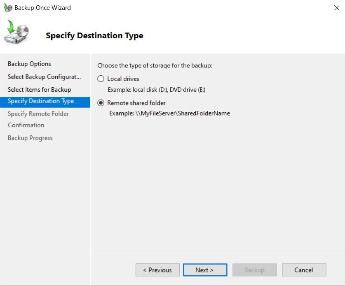Image resolution: width=345 pixels, height=286 pixels.
Task: Go to the Select Items for Backup step
Action: pos(40,90)
